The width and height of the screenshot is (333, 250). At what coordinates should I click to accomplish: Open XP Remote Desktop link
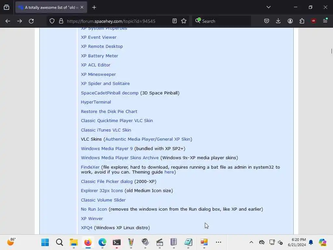point(102,46)
